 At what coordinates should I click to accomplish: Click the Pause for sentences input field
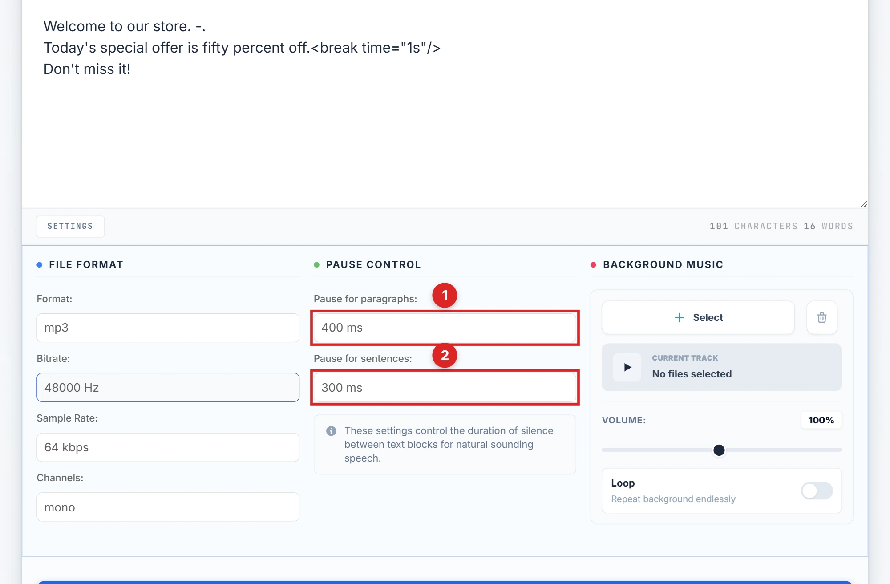tap(445, 387)
